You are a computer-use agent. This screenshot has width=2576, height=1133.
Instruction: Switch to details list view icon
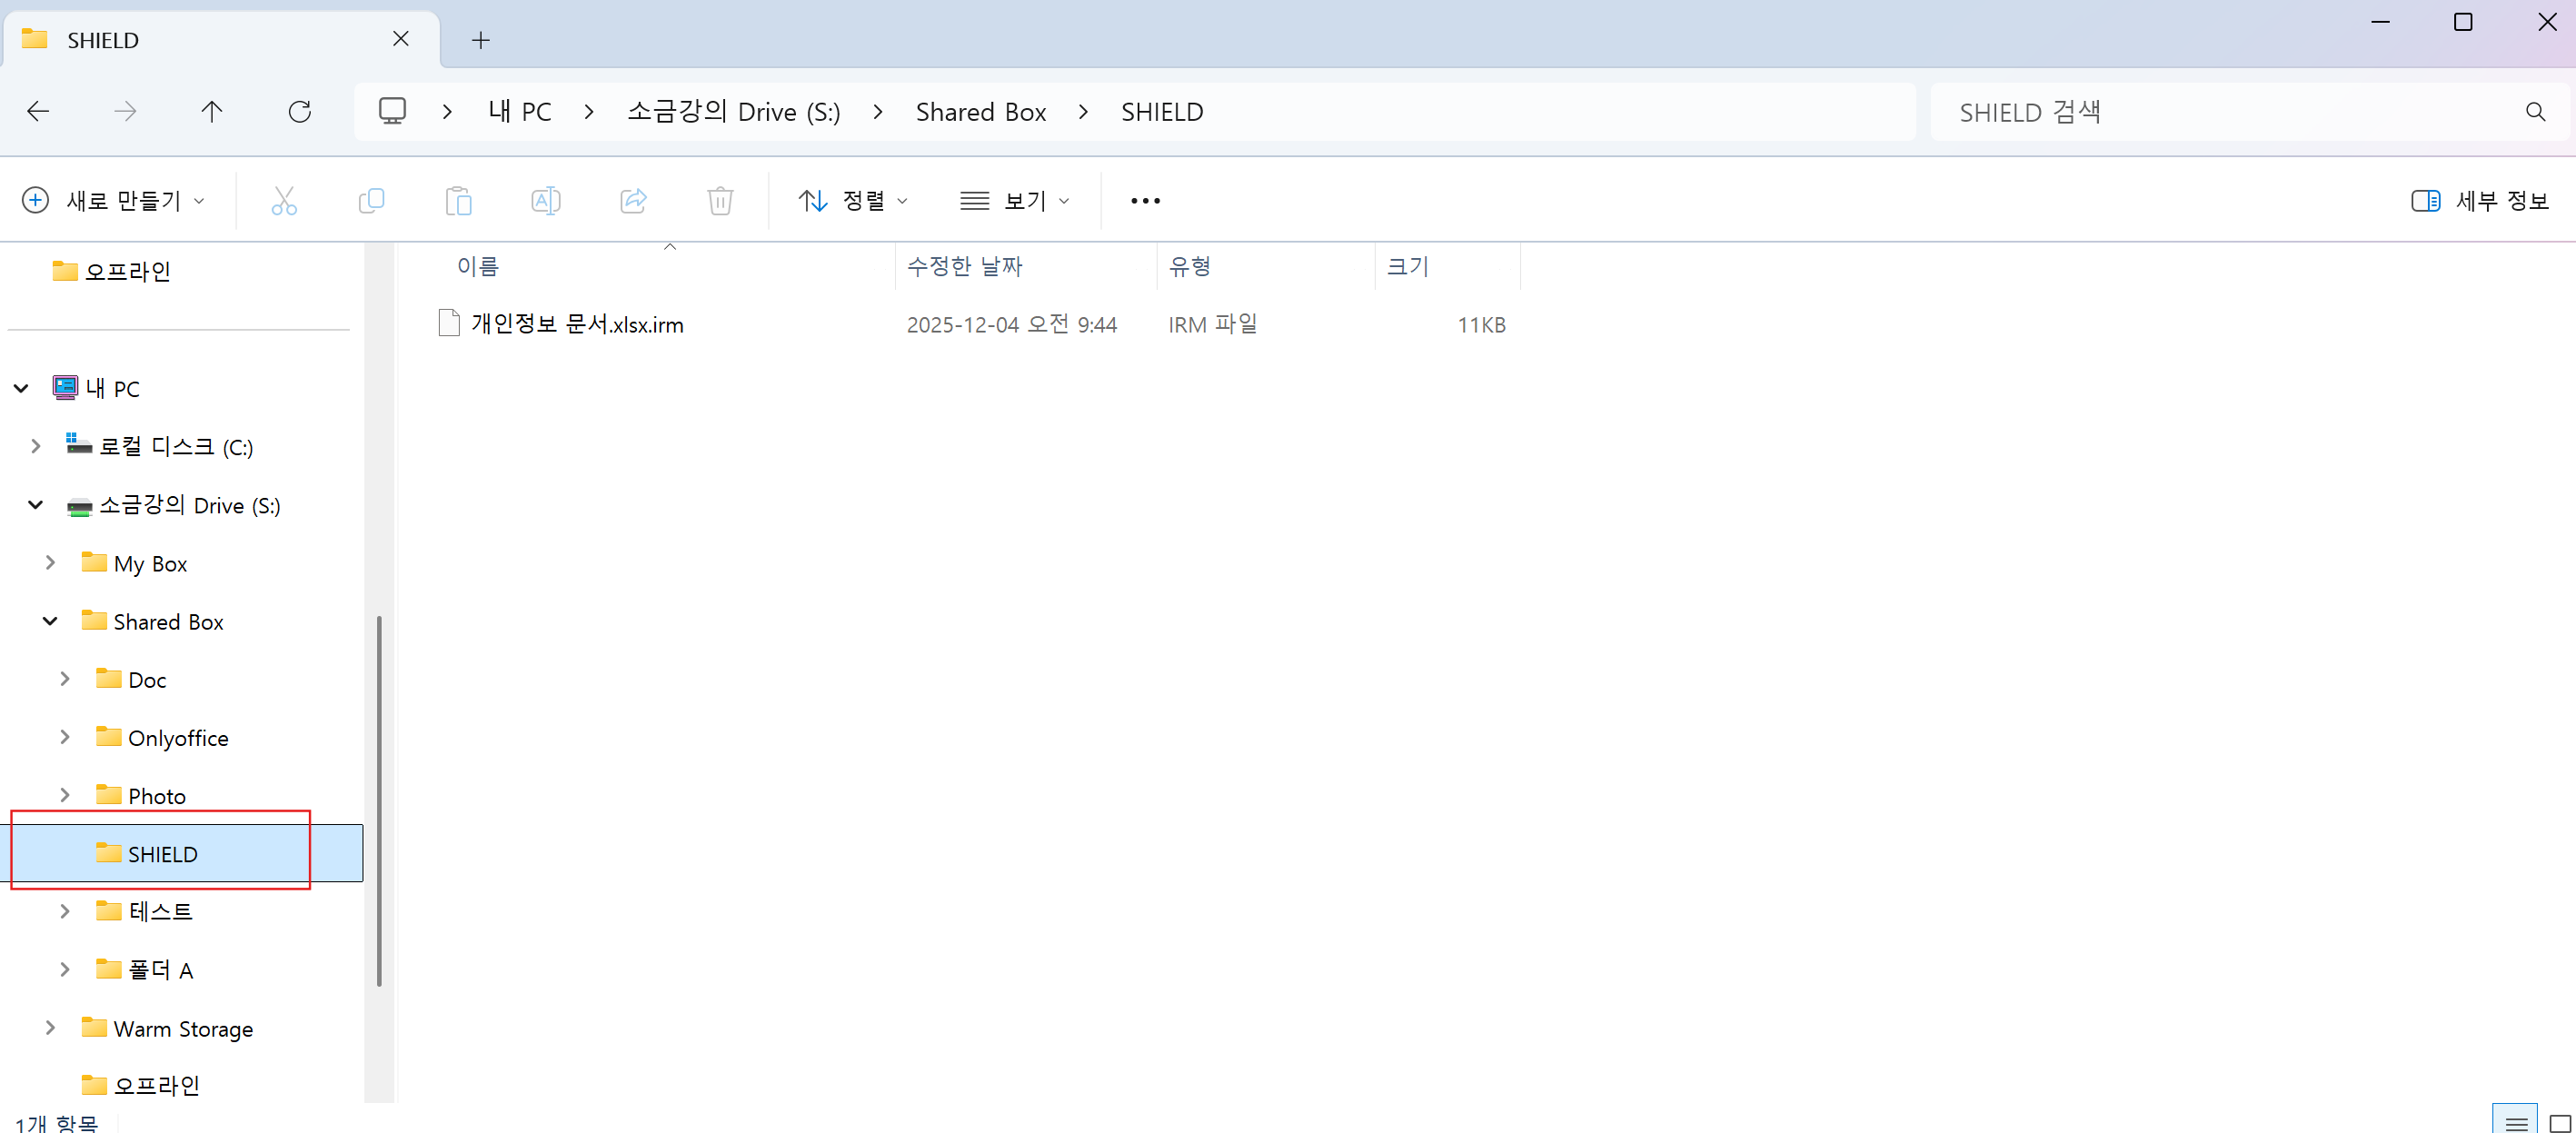click(2516, 1123)
